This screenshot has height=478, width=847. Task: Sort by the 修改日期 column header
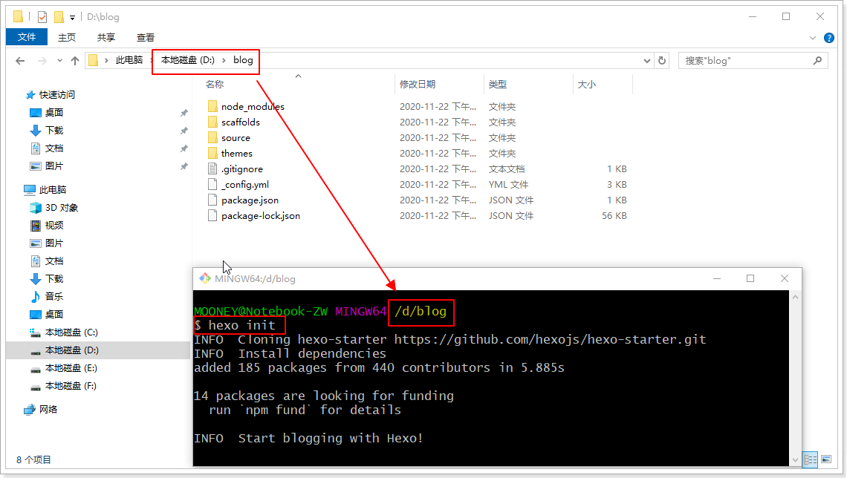pyautogui.click(x=418, y=84)
